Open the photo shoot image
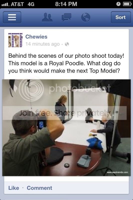This screenshot has width=133, height=200. [x=66, y=127]
